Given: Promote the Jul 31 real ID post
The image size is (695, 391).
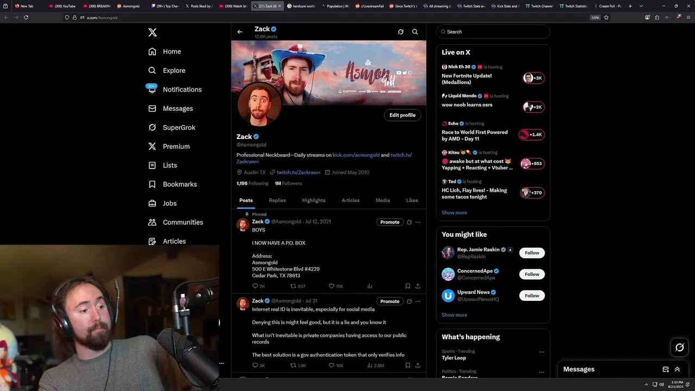Looking at the screenshot, I should click(x=390, y=301).
